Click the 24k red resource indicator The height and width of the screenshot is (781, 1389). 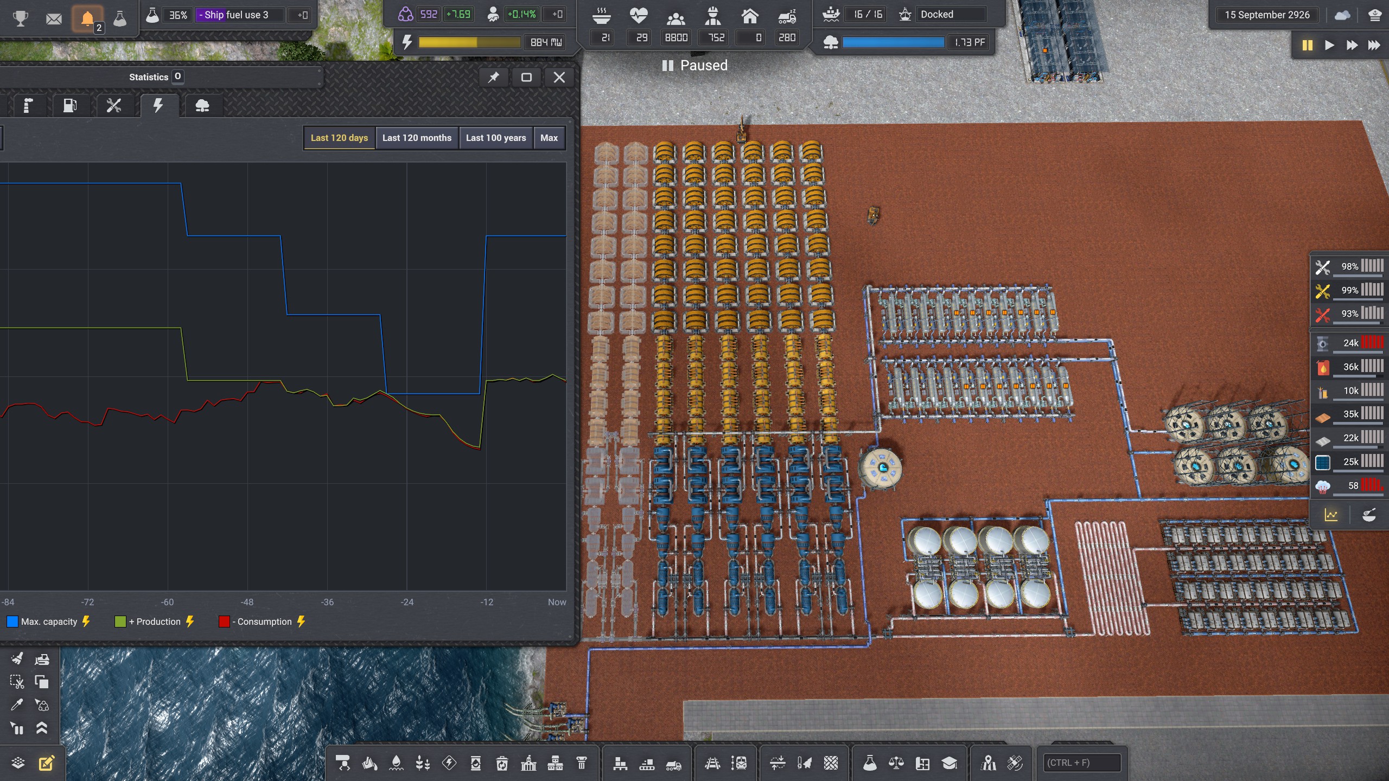pyautogui.click(x=1349, y=343)
